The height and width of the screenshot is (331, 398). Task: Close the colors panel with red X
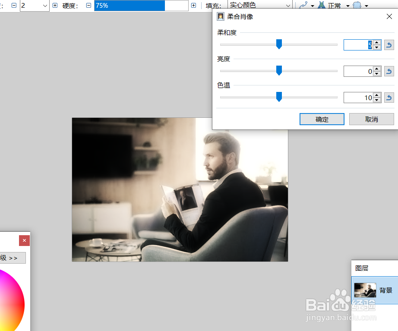(24, 240)
